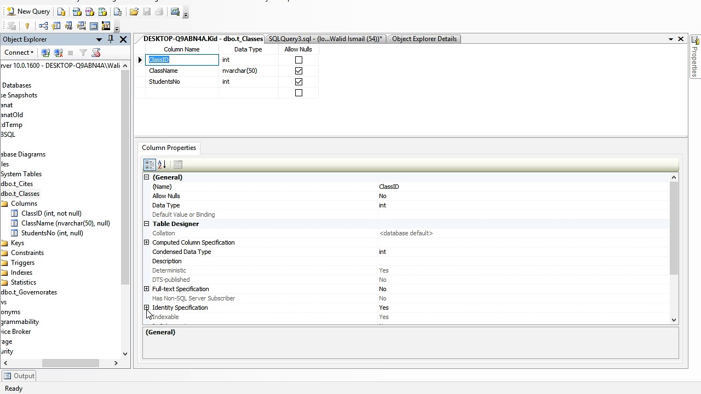Image resolution: width=701 pixels, height=394 pixels.
Task: Click the Column Properties scroll-down arrow
Action: [674, 320]
